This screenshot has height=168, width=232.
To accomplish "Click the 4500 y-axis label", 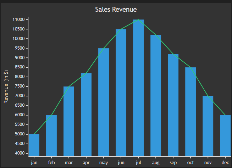I will point(20,144).
